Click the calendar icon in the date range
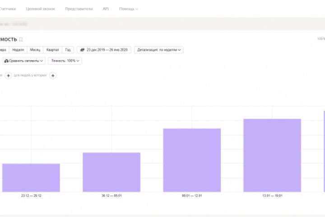 [82, 50]
